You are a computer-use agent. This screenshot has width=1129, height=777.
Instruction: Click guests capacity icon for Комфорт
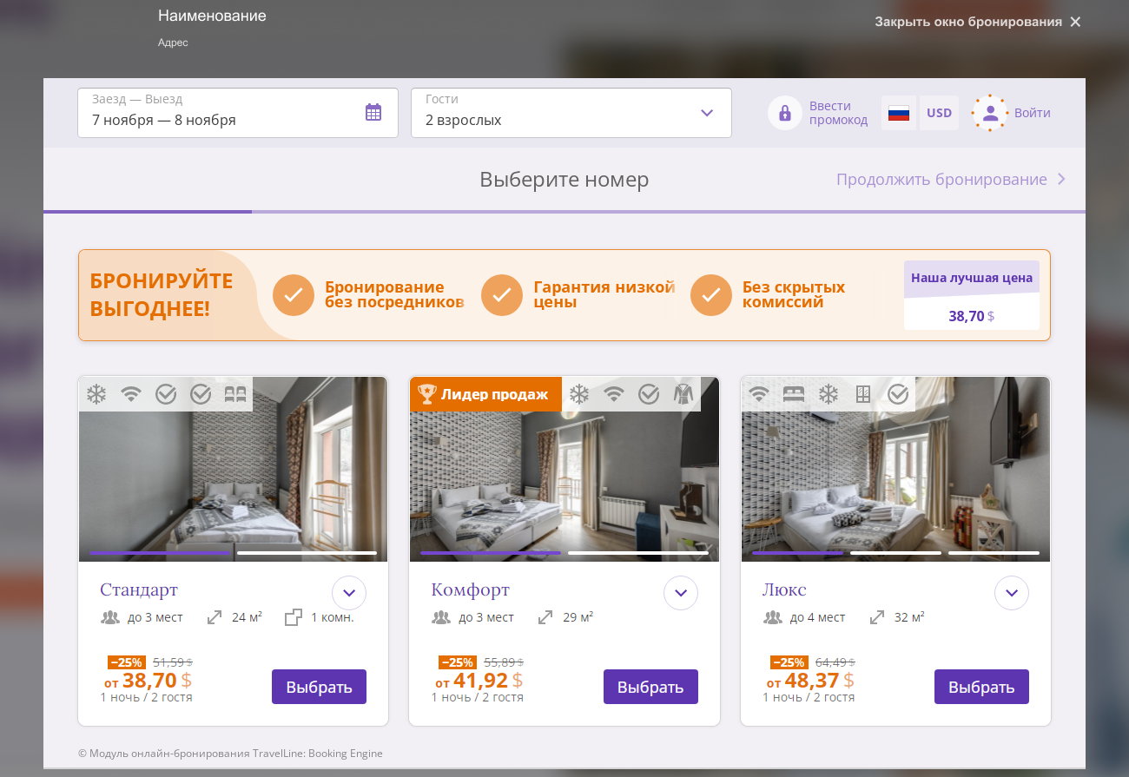point(441,617)
